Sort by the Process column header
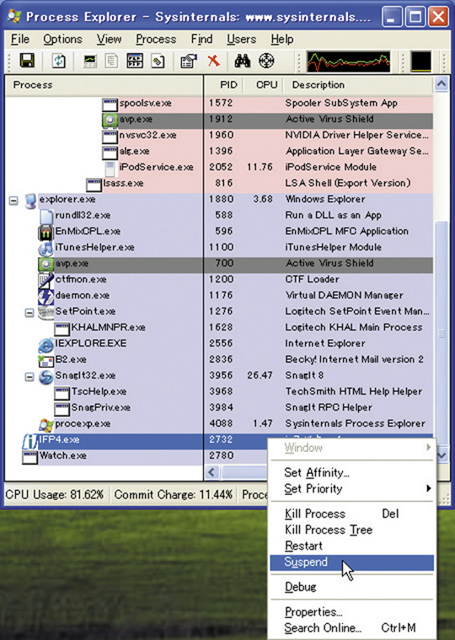This screenshot has height=640, width=455. [x=104, y=85]
